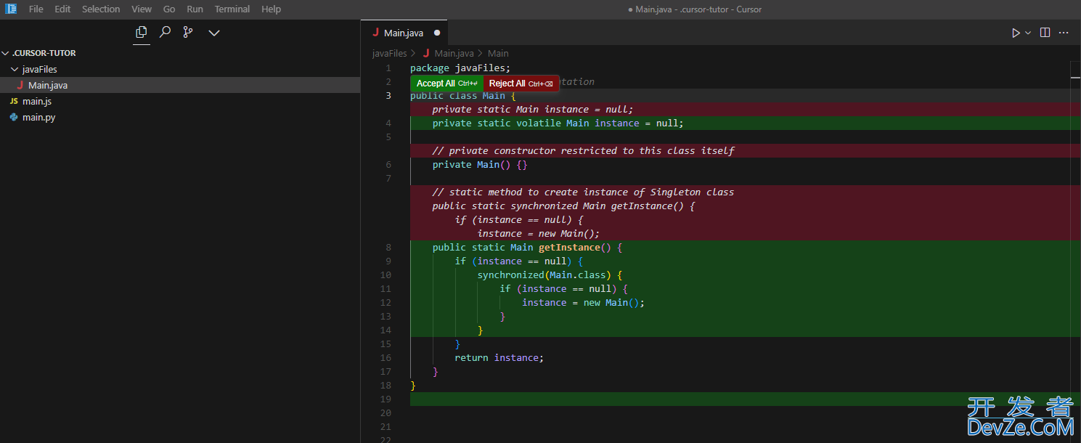
Task: Open the Explorer view icon
Action: pos(142,32)
